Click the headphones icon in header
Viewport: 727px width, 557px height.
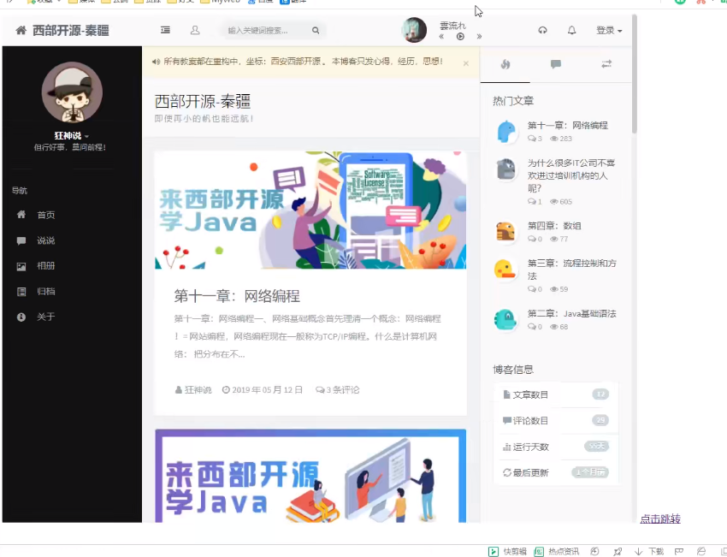click(542, 30)
